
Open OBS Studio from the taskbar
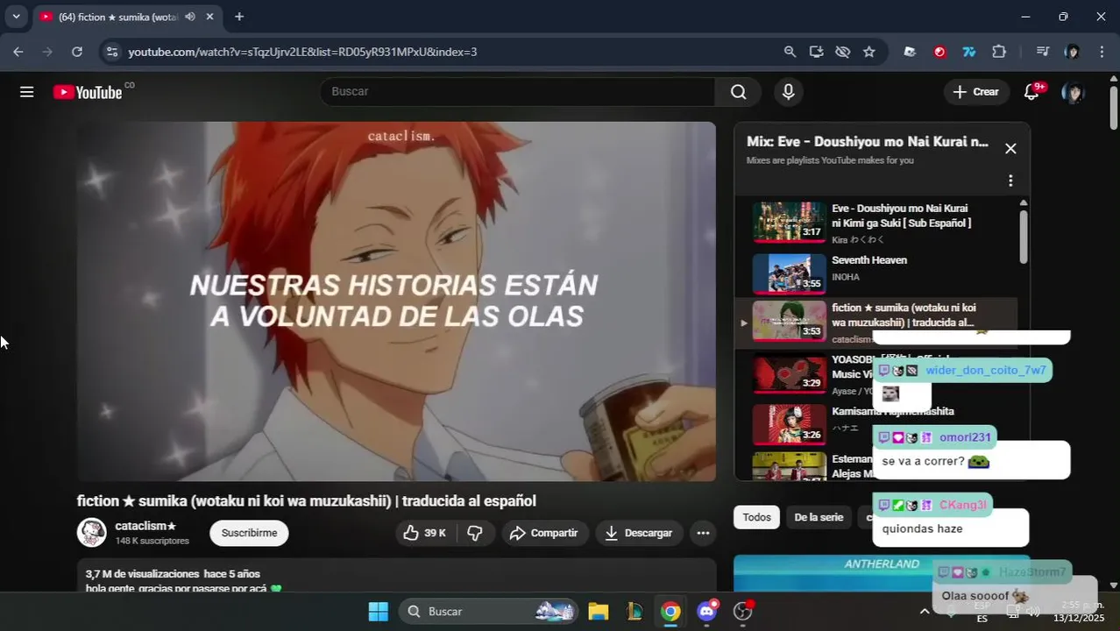pyautogui.click(x=743, y=612)
